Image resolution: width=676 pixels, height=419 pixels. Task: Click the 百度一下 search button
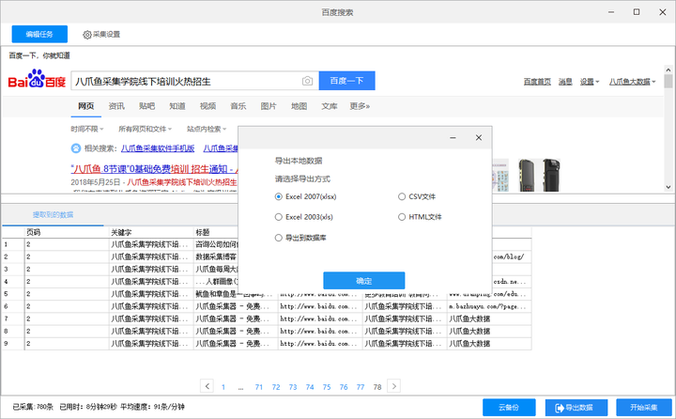point(347,81)
